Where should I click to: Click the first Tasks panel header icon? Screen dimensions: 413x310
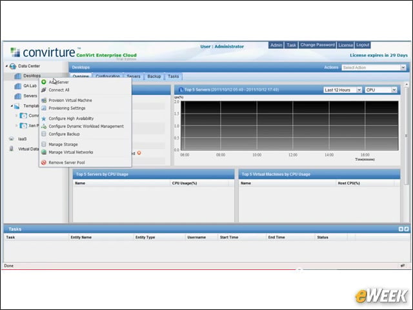(x=401, y=229)
